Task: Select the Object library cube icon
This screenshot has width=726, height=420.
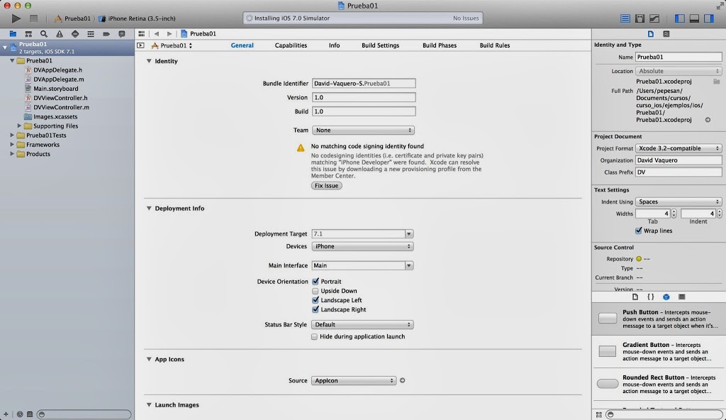Action: click(666, 297)
